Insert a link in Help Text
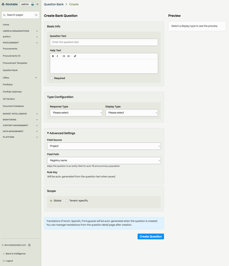Image resolution: width=229 pixels, height=266 pixels. pyautogui.click(x=75, y=56)
